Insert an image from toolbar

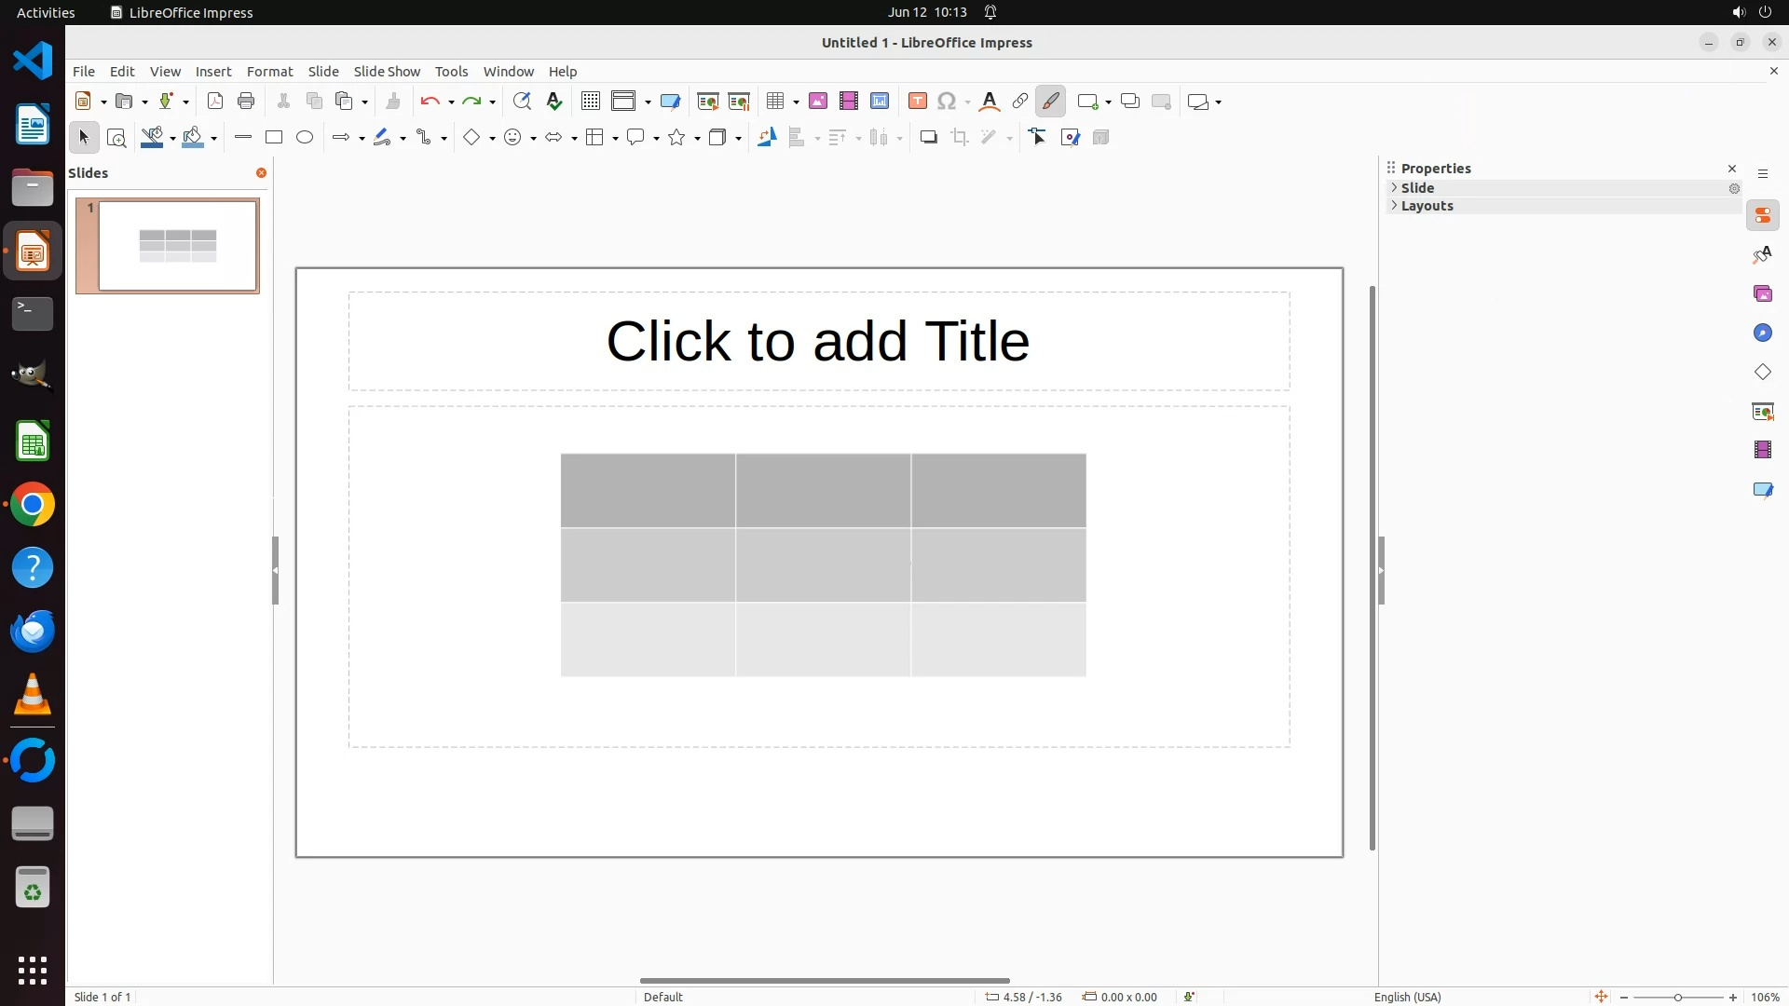point(818,102)
